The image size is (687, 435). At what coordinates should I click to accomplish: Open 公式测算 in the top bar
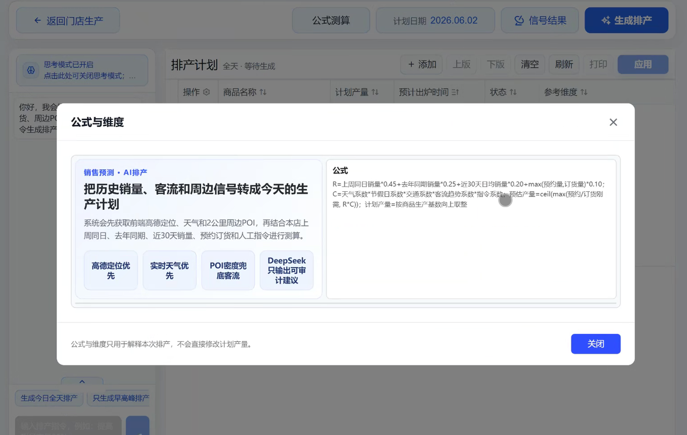[x=331, y=20]
